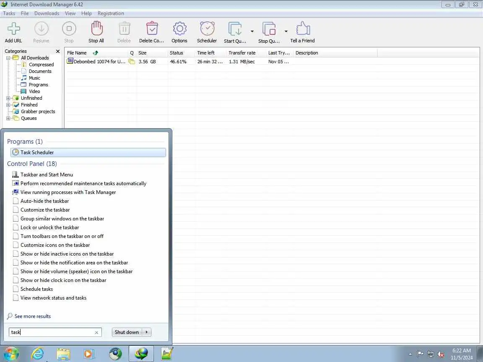Open the File menu
This screenshot has width=483, height=362.
25,13
